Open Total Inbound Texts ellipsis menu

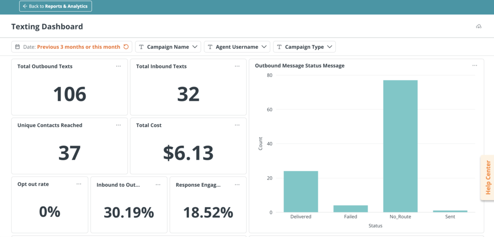[237, 66]
